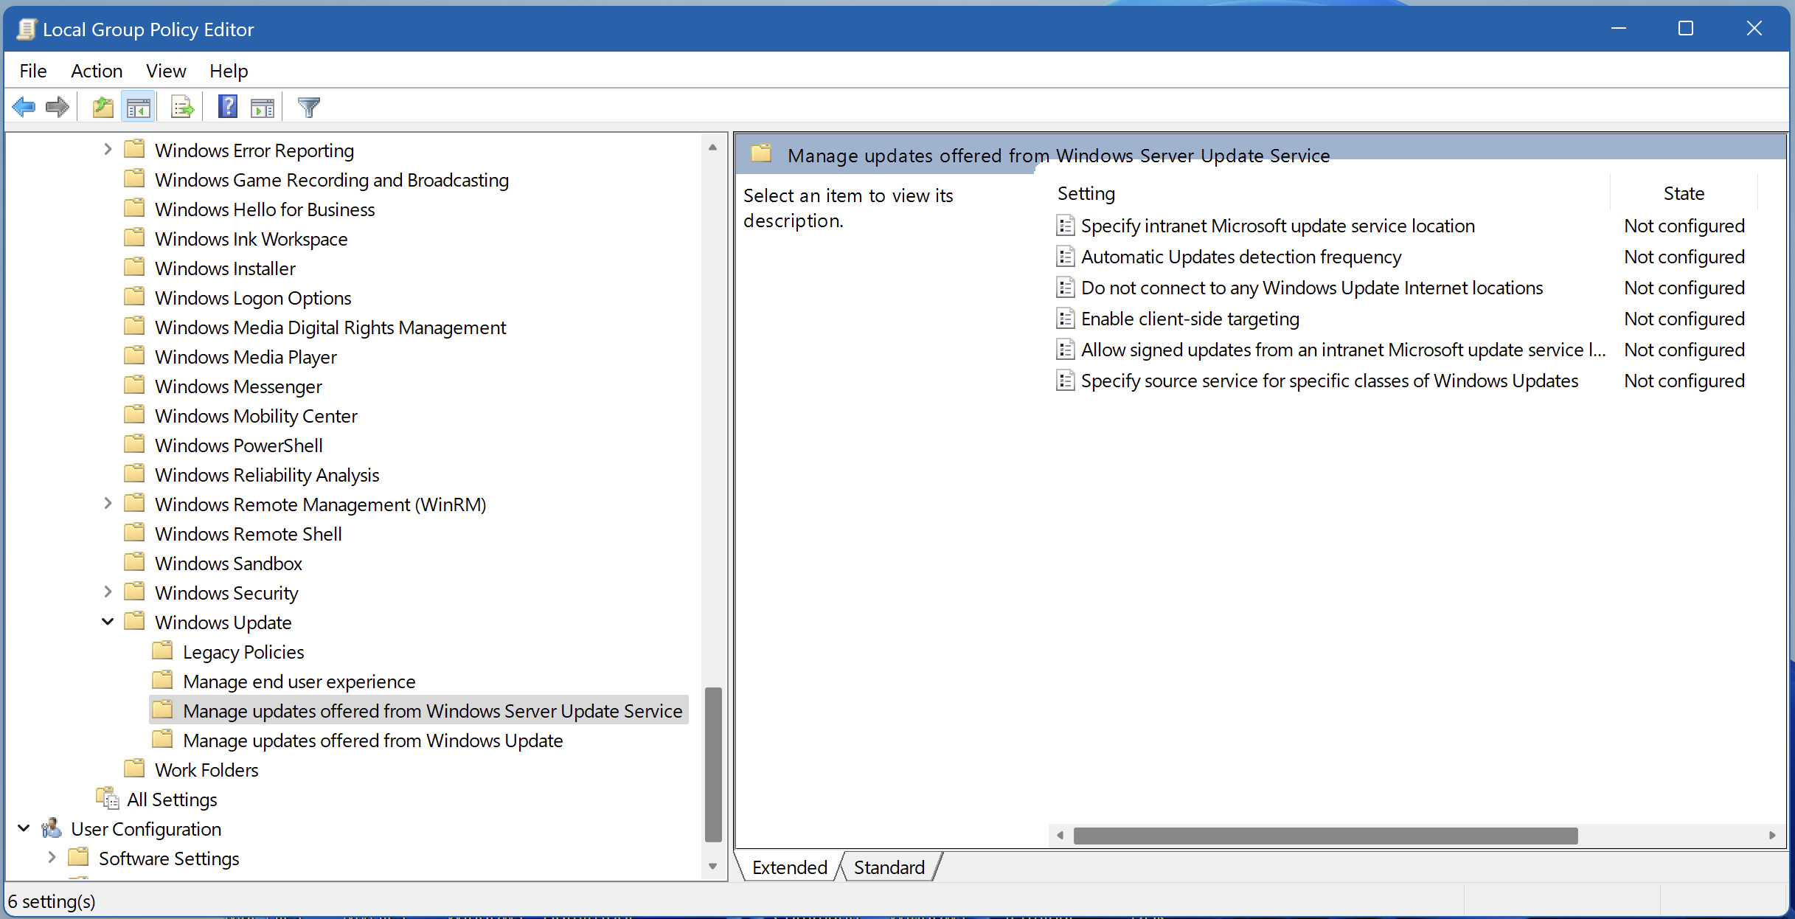Select Windows Media Player in tree

coord(246,357)
